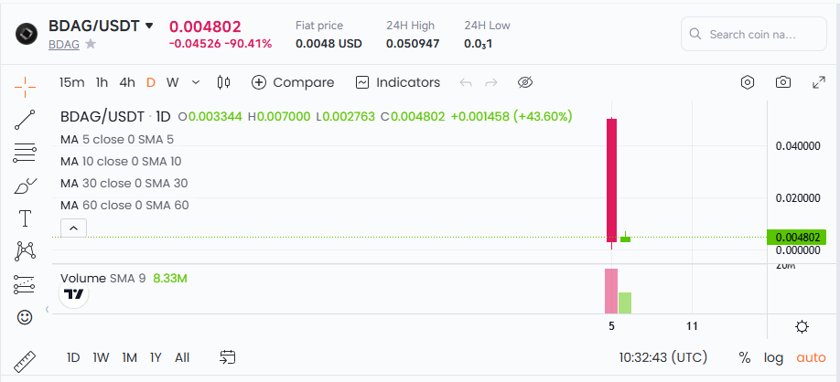The height and width of the screenshot is (382, 840).
Task: Click the search magnifier icon
Action: tap(695, 34)
